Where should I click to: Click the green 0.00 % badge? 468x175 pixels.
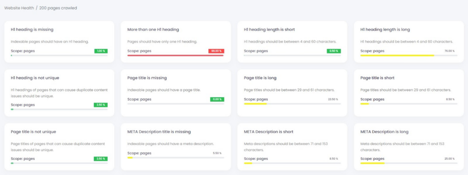coord(217,100)
